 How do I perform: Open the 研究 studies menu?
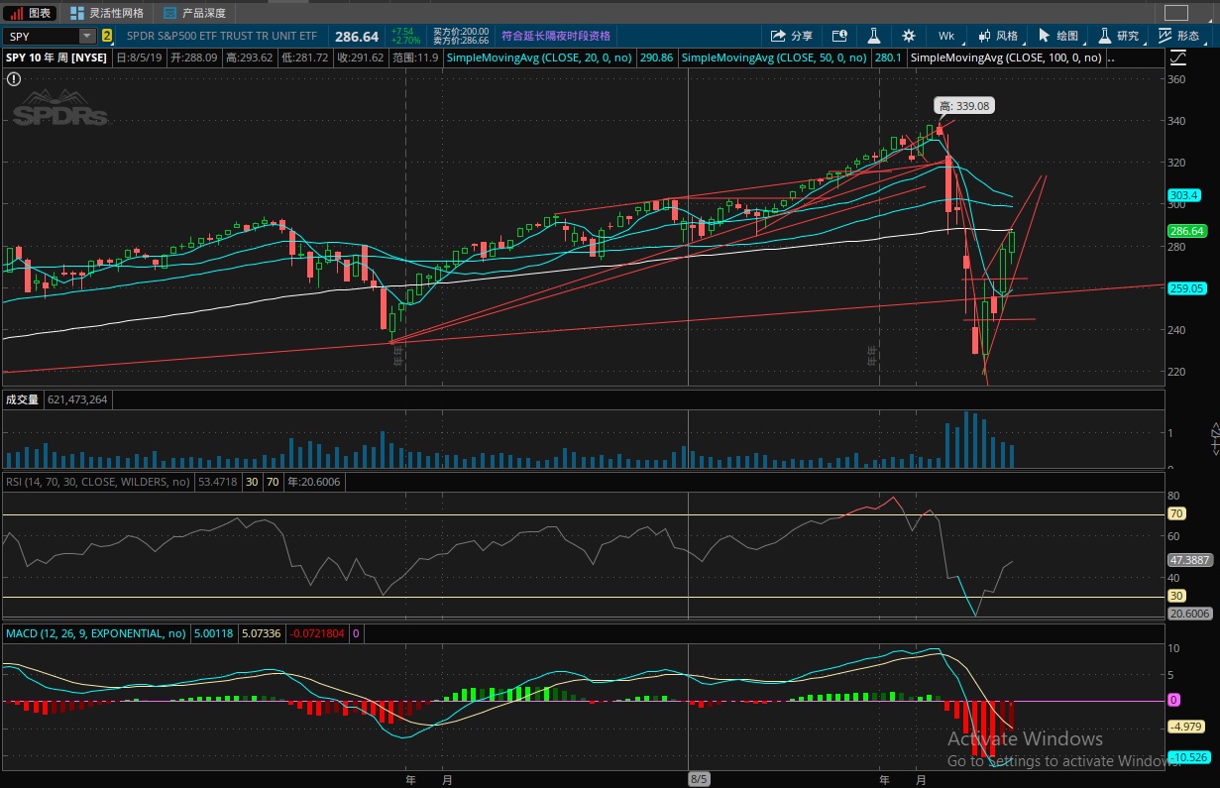click(x=1118, y=36)
